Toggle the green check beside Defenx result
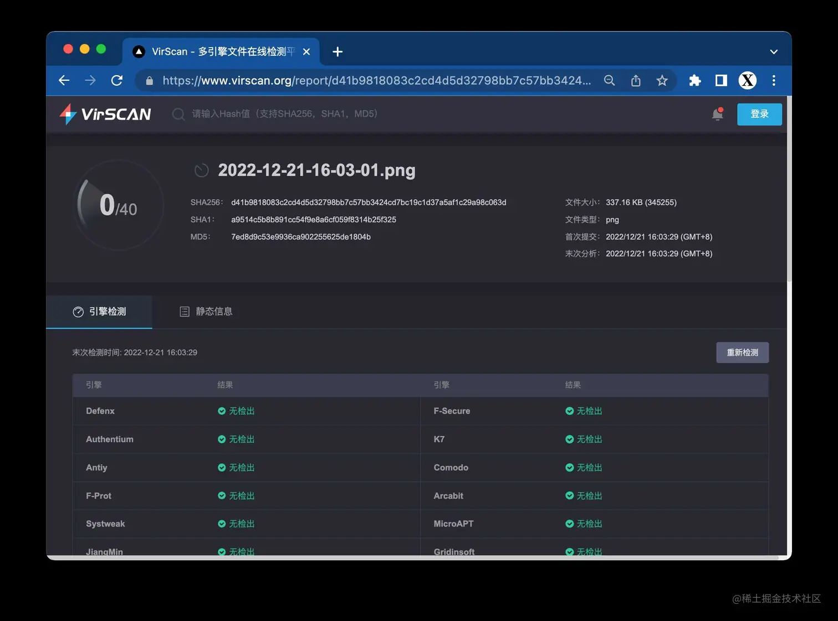 tap(221, 411)
